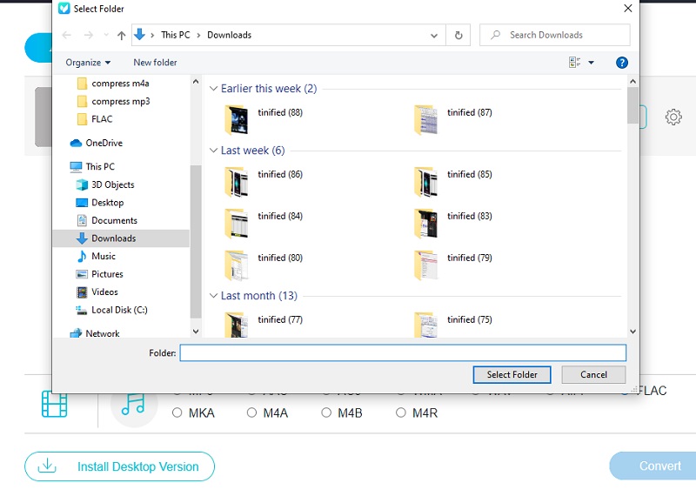Screen dimensions: 696x503
Task: Open the address bar dropdown arrow
Action: click(x=433, y=35)
